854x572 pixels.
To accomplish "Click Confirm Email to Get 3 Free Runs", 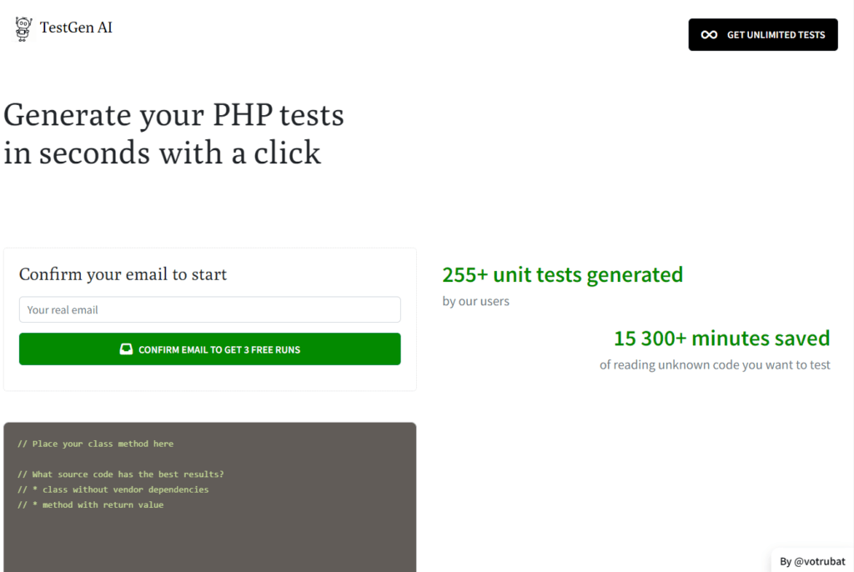I will point(209,349).
